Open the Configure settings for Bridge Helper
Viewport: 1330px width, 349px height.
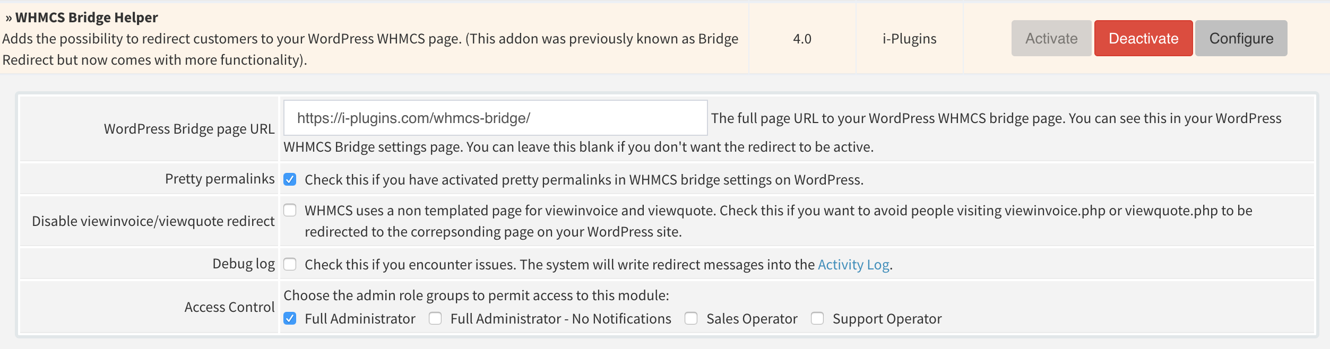point(1241,38)
